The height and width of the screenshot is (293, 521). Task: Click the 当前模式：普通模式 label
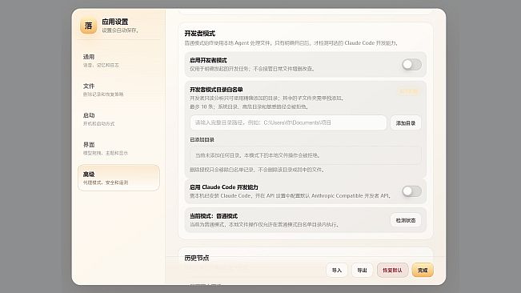coord(214,216)
